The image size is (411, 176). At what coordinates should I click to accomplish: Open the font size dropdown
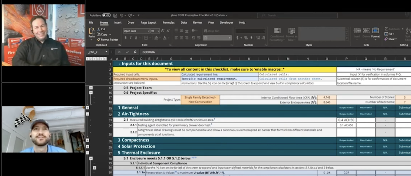158,31
